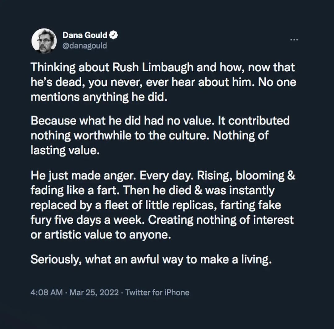Screen dimensions: 334x329
Task: Click the paragraph starting with Seriously
Action: (152, 259)
